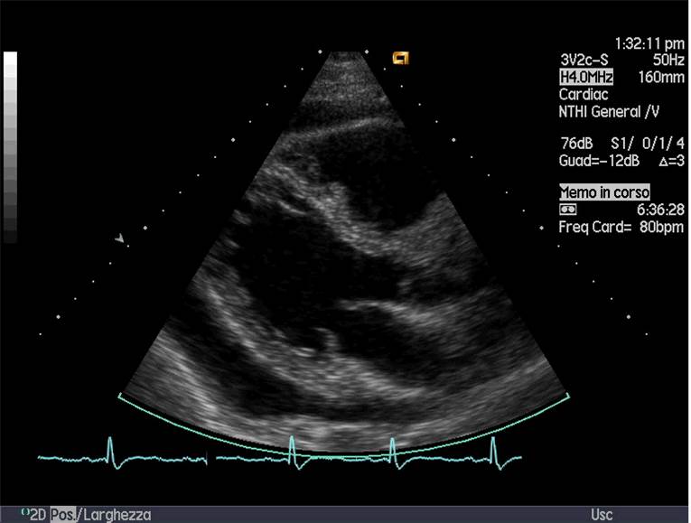This screenshot has width=691, height=523.
Task: Click the 160mm depth value
Action: (x=661, y=77)
